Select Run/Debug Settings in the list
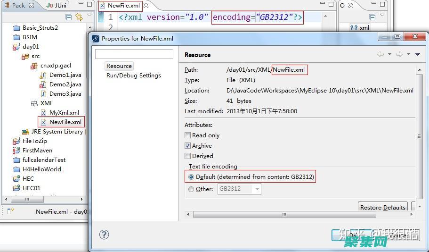The width and height of the screenshot is (429, 252). (133, 76)
